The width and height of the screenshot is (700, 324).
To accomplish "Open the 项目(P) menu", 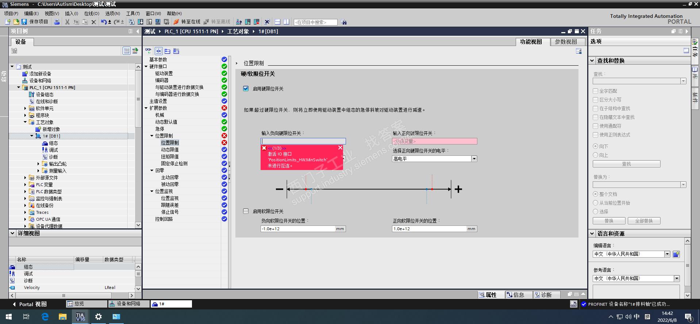I will 11,13.
